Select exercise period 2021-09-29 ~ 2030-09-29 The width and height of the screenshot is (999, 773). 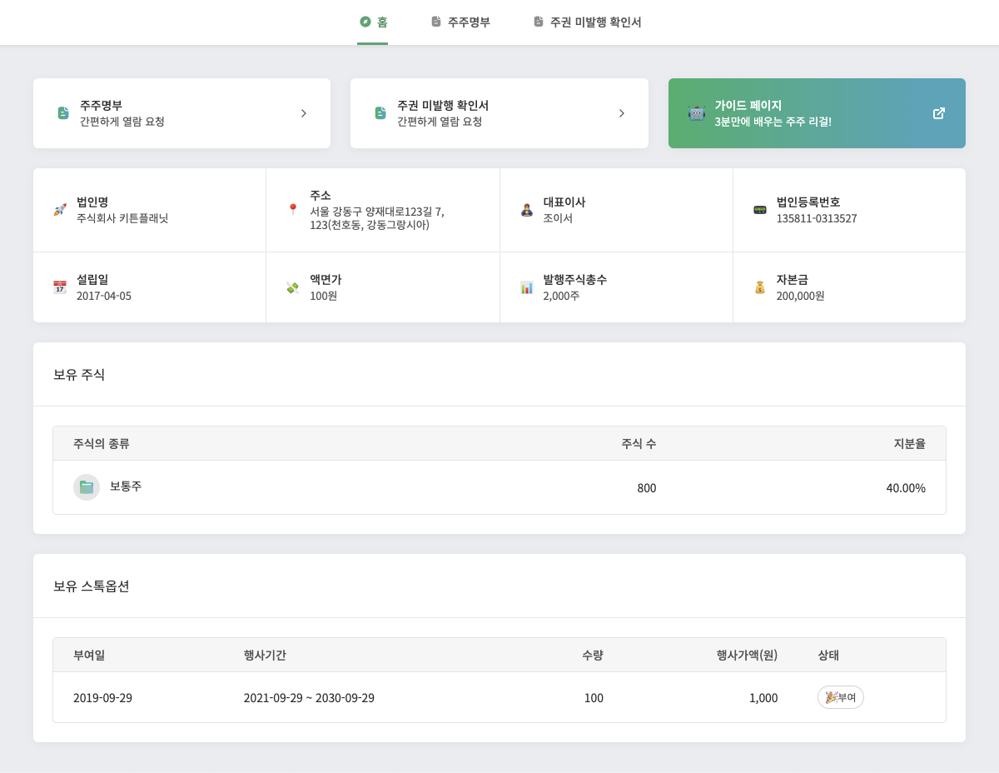click(x=309, y=698)
